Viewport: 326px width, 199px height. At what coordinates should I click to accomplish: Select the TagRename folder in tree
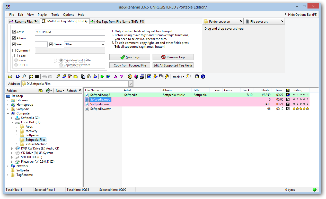24,175
